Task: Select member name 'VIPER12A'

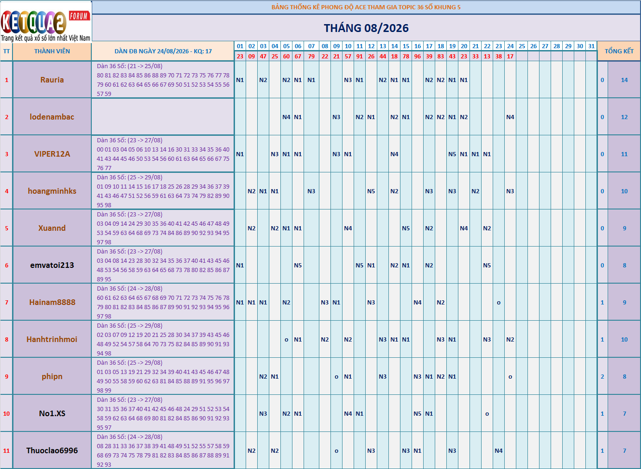Action: [x=52, y=154]
